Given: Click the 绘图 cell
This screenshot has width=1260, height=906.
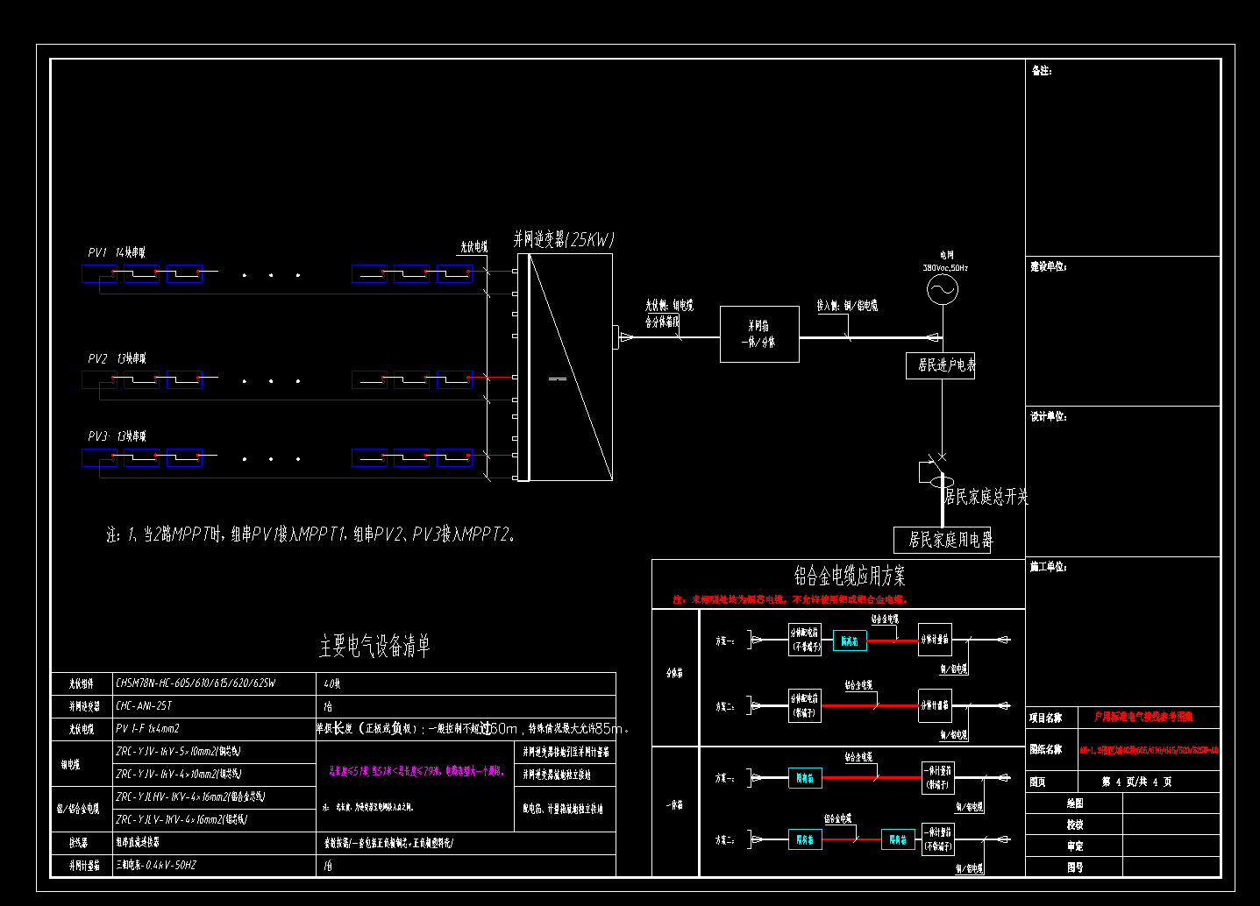Looking at the screenshot, I should (1075, 803).
